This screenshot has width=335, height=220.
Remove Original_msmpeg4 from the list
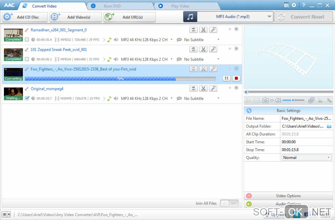(236, 88)
